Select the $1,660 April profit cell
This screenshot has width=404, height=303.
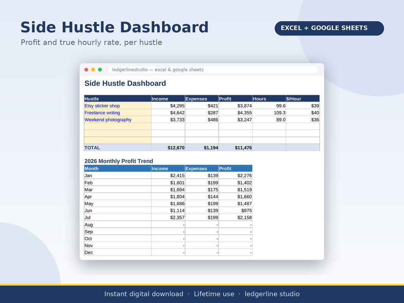(x=236, y=196)
